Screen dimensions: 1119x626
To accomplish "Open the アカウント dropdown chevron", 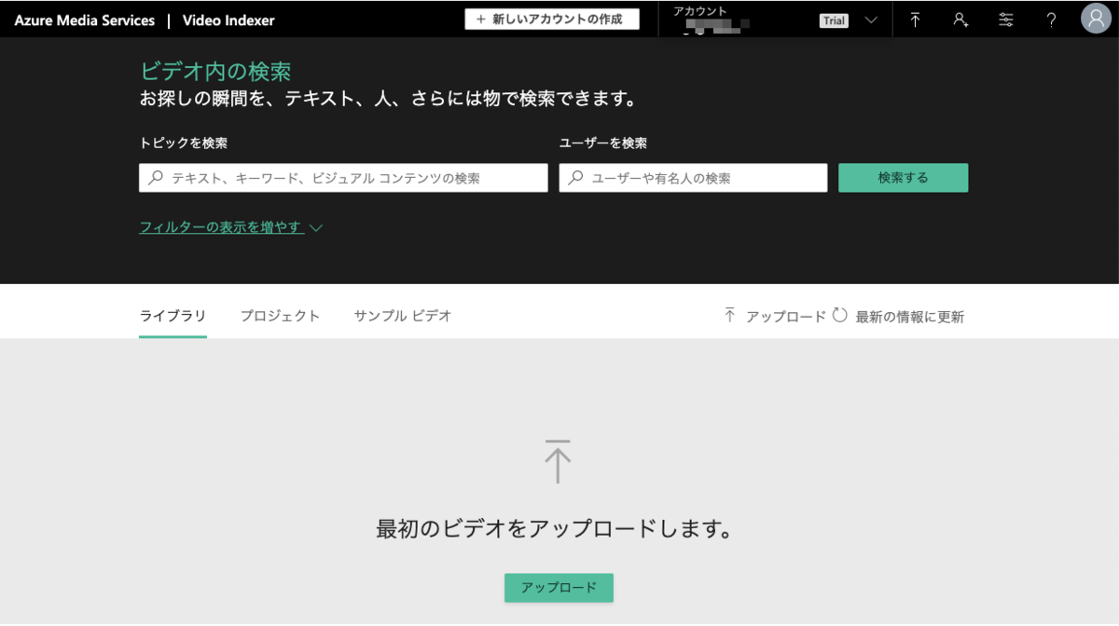I will pyautogui.click(x=869, y=20).
